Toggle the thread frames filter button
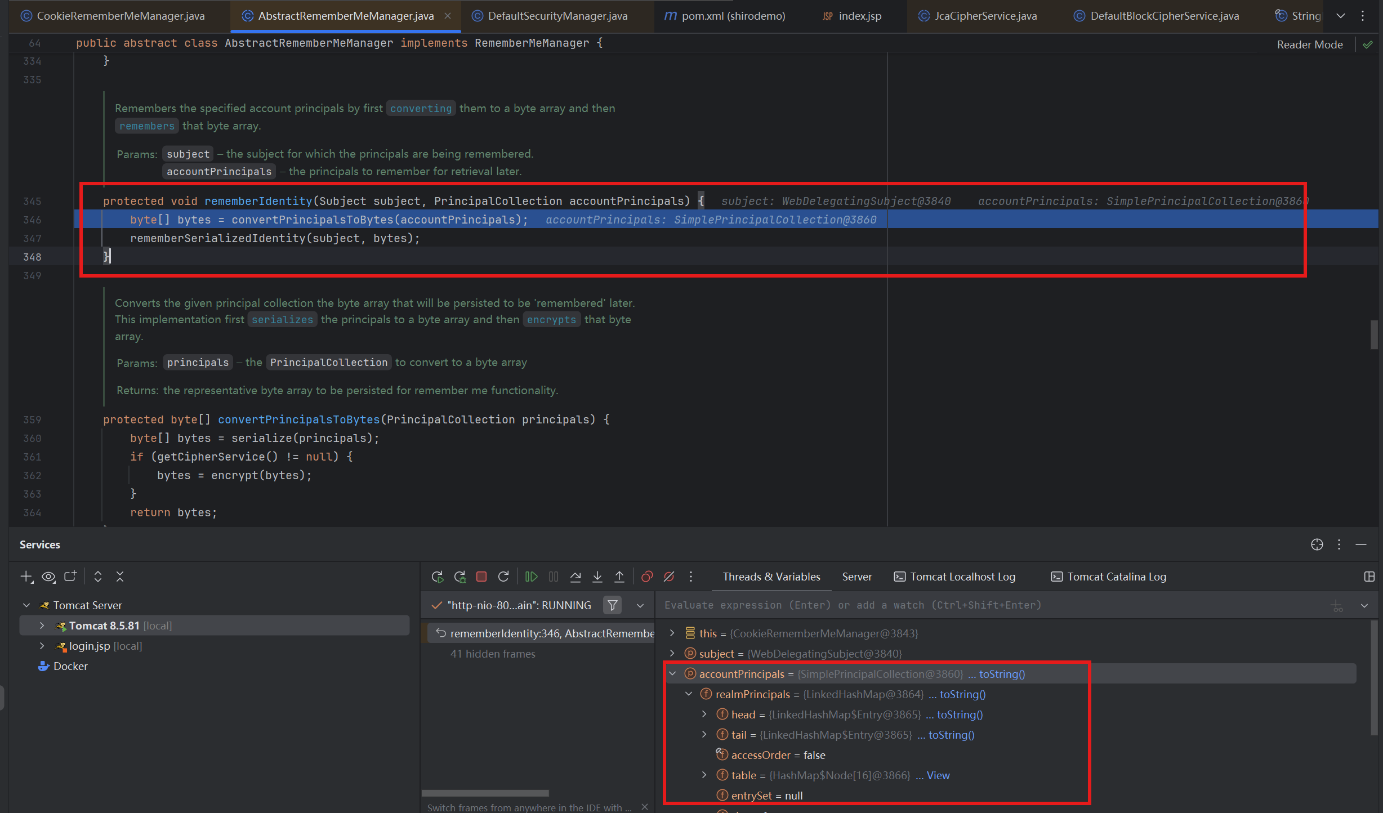 pyautogui.click(x=612, y=605)
